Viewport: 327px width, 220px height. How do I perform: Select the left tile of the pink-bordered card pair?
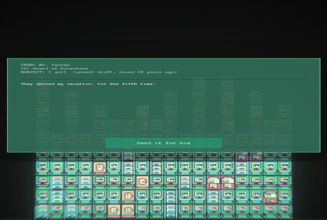click(214, 182)
